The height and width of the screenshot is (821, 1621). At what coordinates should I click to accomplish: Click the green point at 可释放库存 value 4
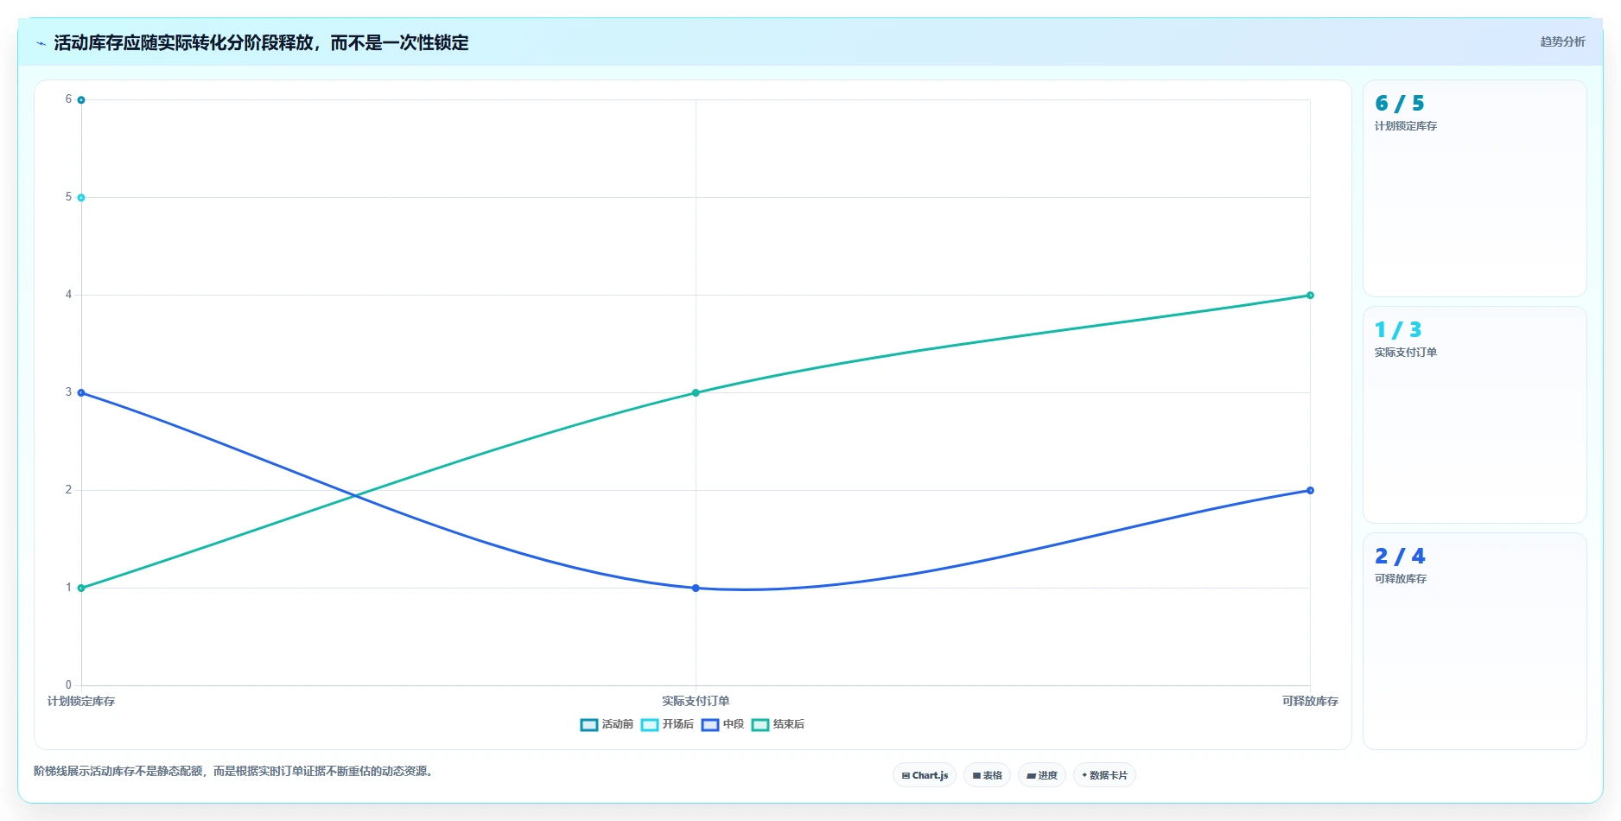[1310, 296]
